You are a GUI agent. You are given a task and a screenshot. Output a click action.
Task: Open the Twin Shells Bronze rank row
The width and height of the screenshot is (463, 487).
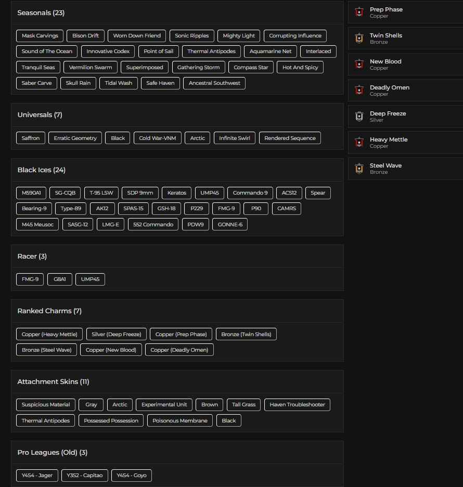[406, 38]
